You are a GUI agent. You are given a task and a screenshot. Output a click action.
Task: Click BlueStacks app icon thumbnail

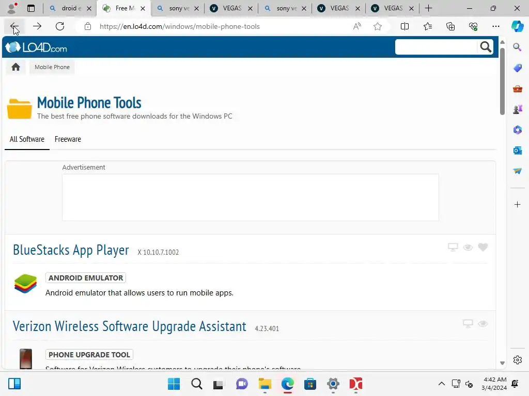(26, 284)
